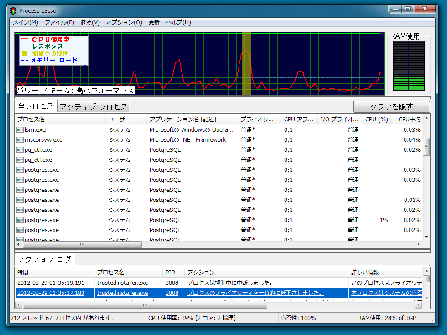Click the process list vertical scrollbar thumb
447x335 pixels.
click(x=426, y=147)
